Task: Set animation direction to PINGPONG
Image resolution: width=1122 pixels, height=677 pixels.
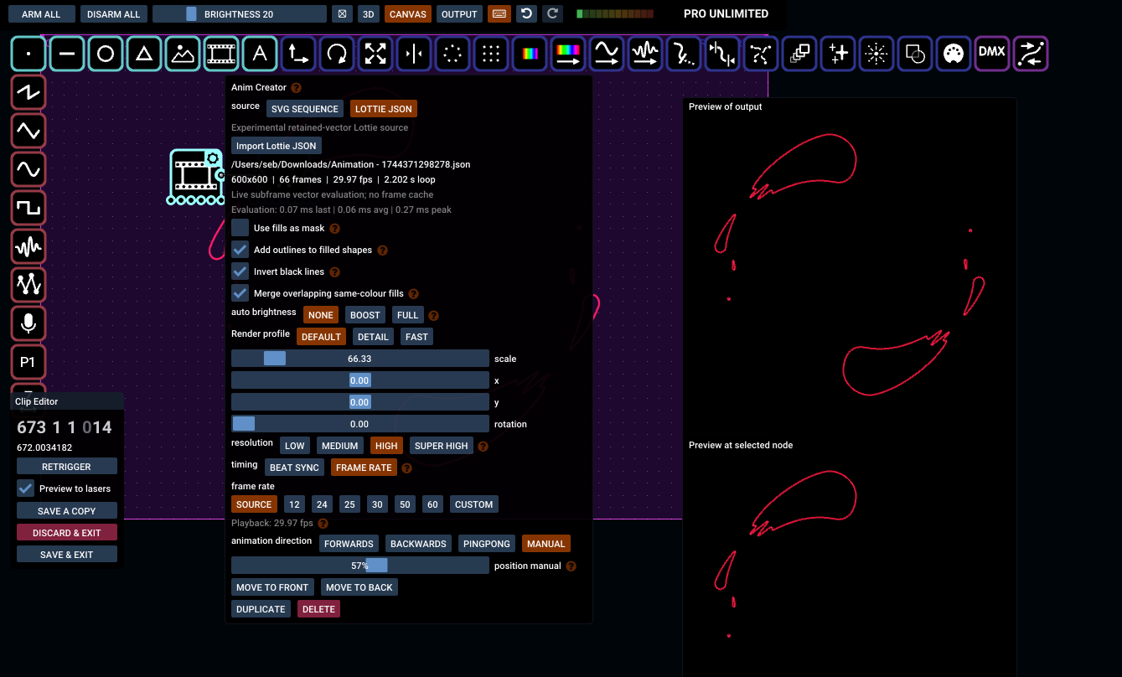Action: click(x=487, y=544)
